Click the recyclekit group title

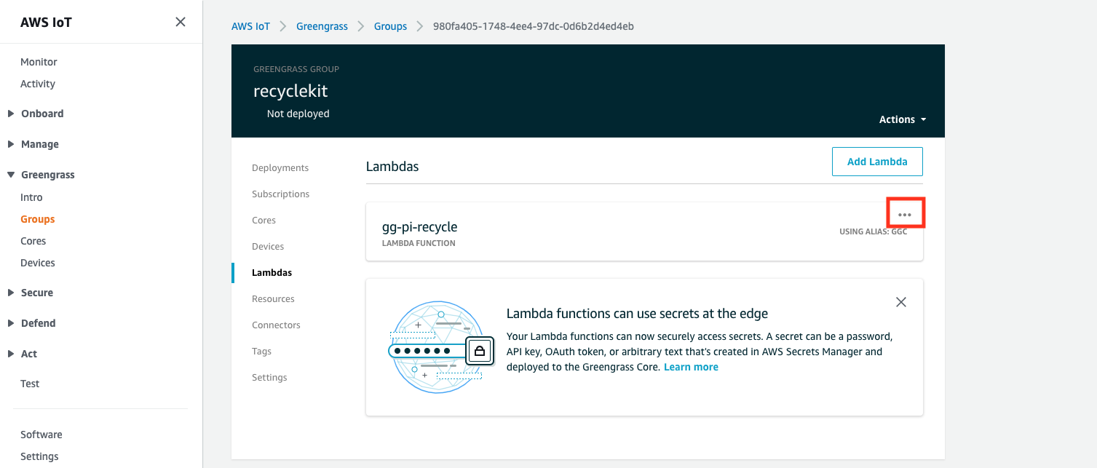pyautogui.click(x=290, y=91)
